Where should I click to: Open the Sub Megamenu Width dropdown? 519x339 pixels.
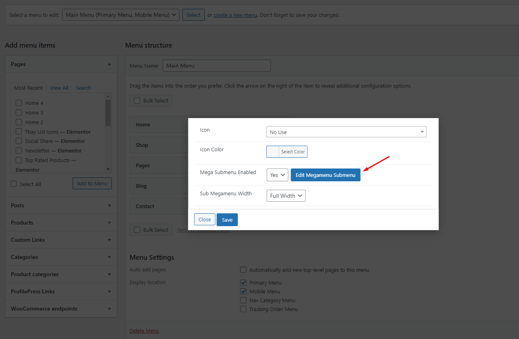click(286, 196)
